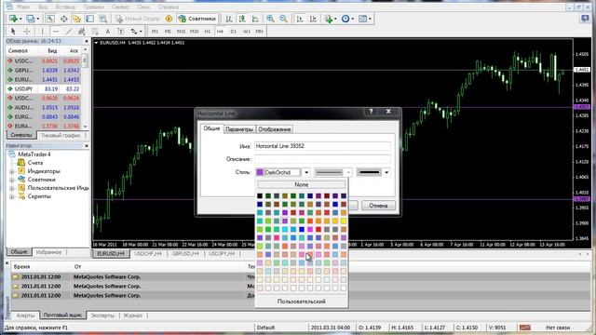Expand the Советники node in Navigator
This screenshot has width=596, height=335.
pyautogui.click(x=12, y=180)
